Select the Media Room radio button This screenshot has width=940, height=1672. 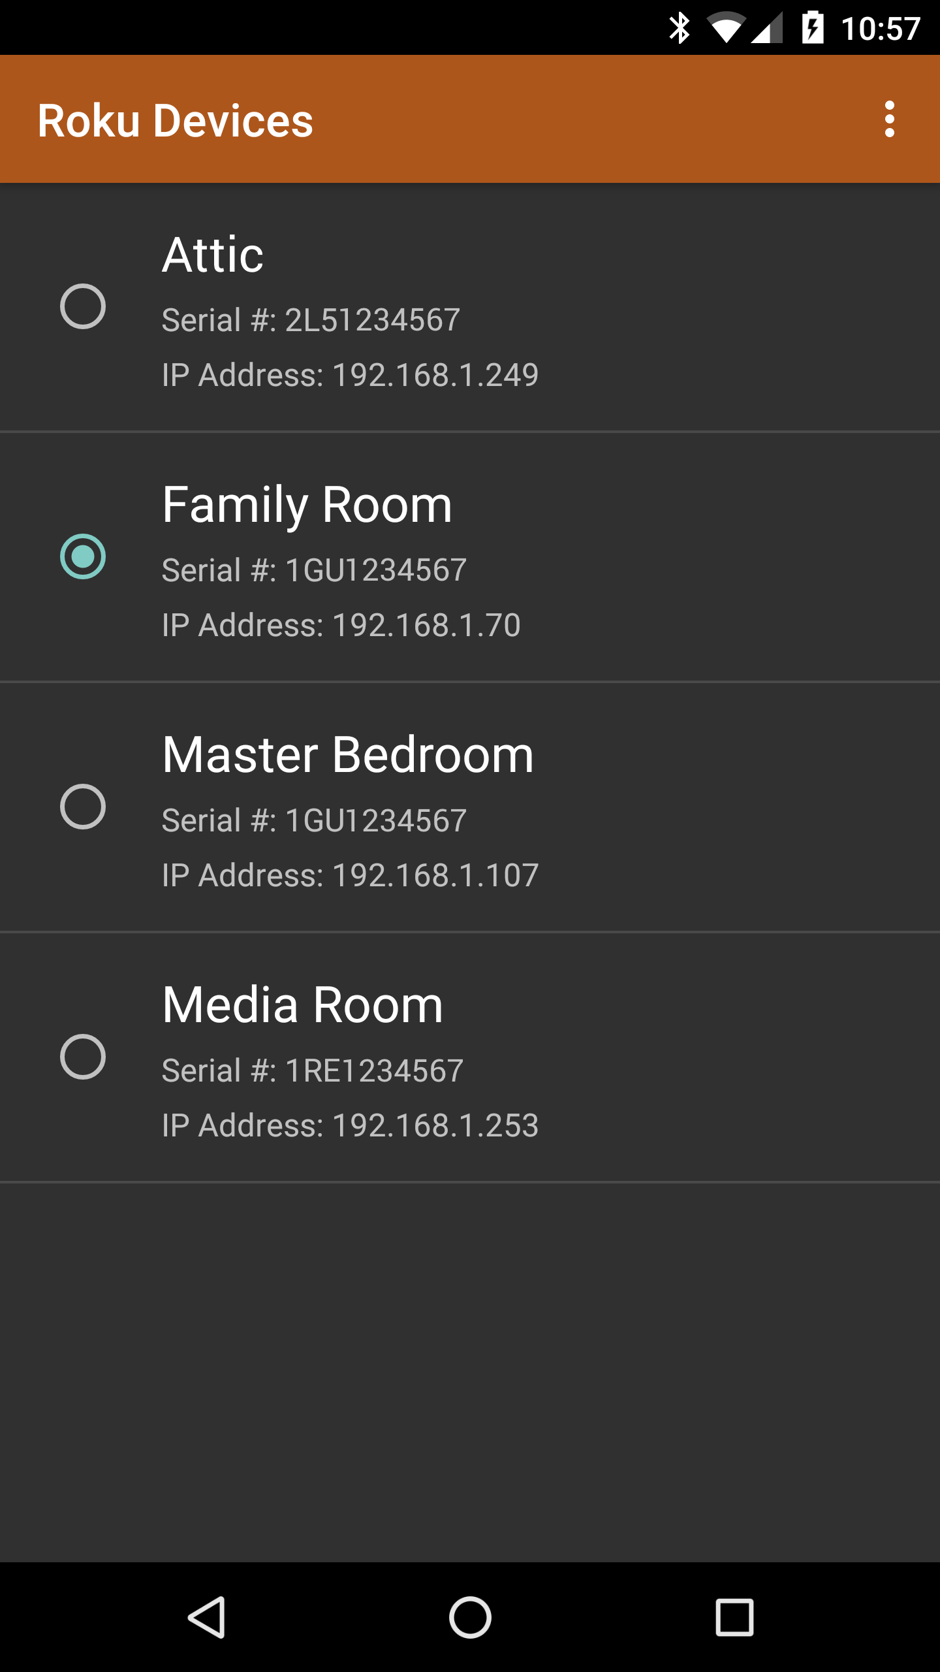pyautogui.click(x=83, y=1057)
